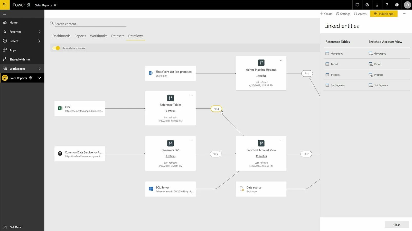The image size is (412, 231).
Task: Click the download icon in the header
Action: (x=377, y=5)
